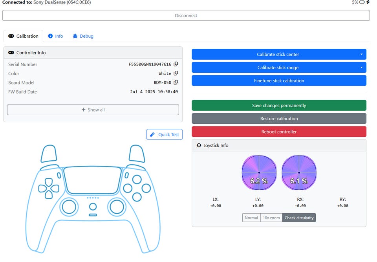
Task: Click the info circle icon on the Info tab
Action: pyautogui.click(x=51, y=37)
